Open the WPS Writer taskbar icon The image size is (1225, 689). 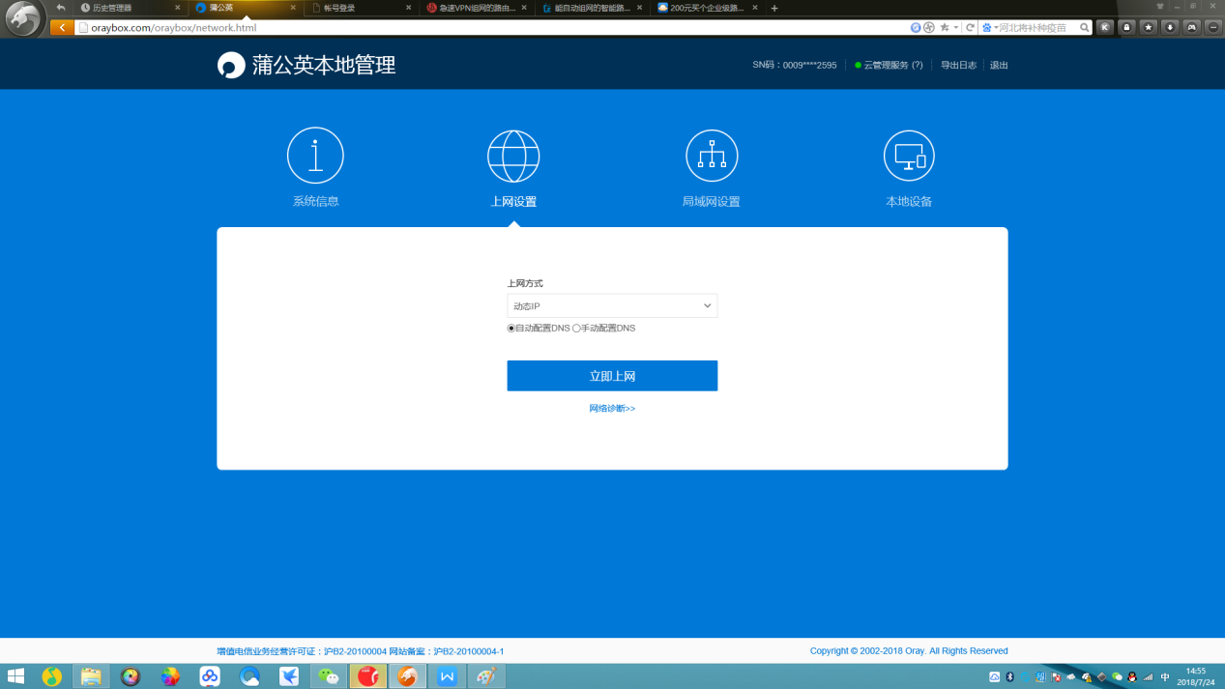click(x=447, y=676)
